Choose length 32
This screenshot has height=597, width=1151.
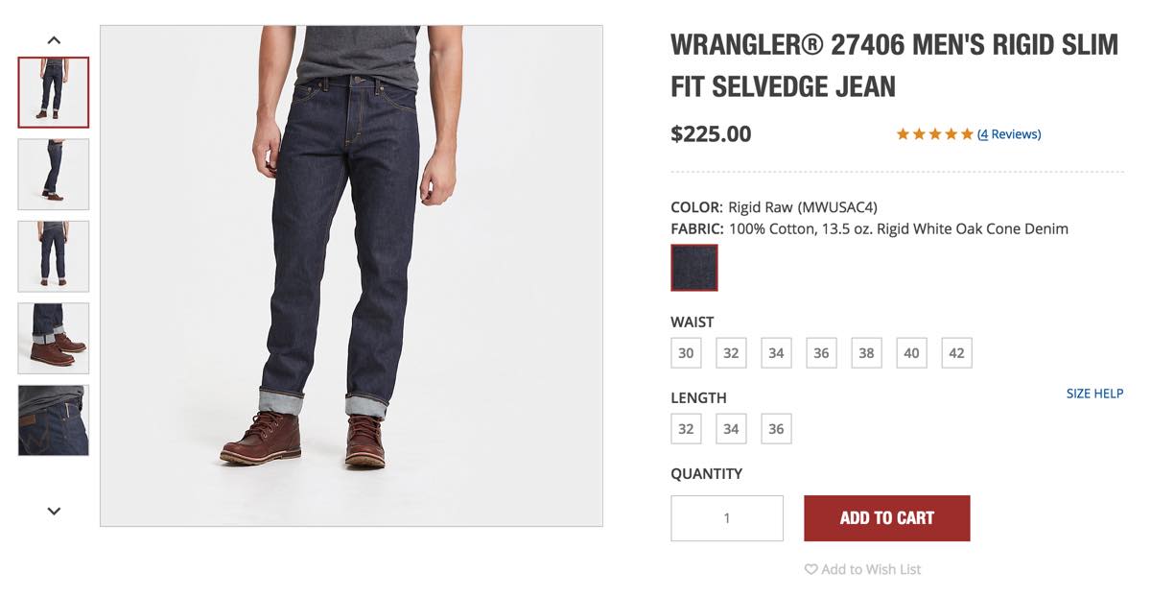point(686,429)
